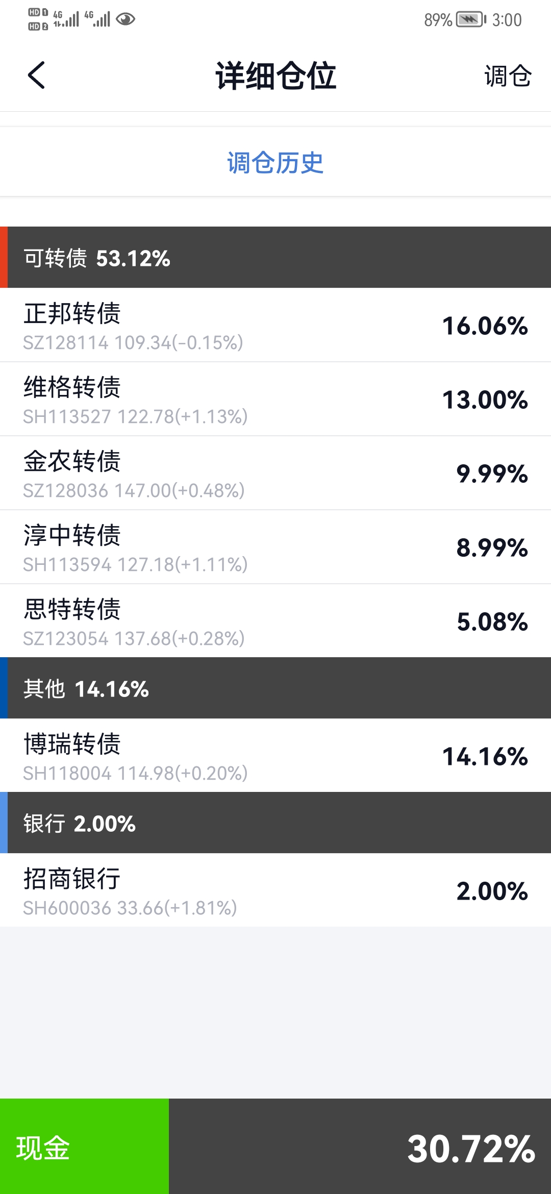Tap the battery indicator in status bar
The width and height of the screenshot is (551, 1194).
coord(471,20)
